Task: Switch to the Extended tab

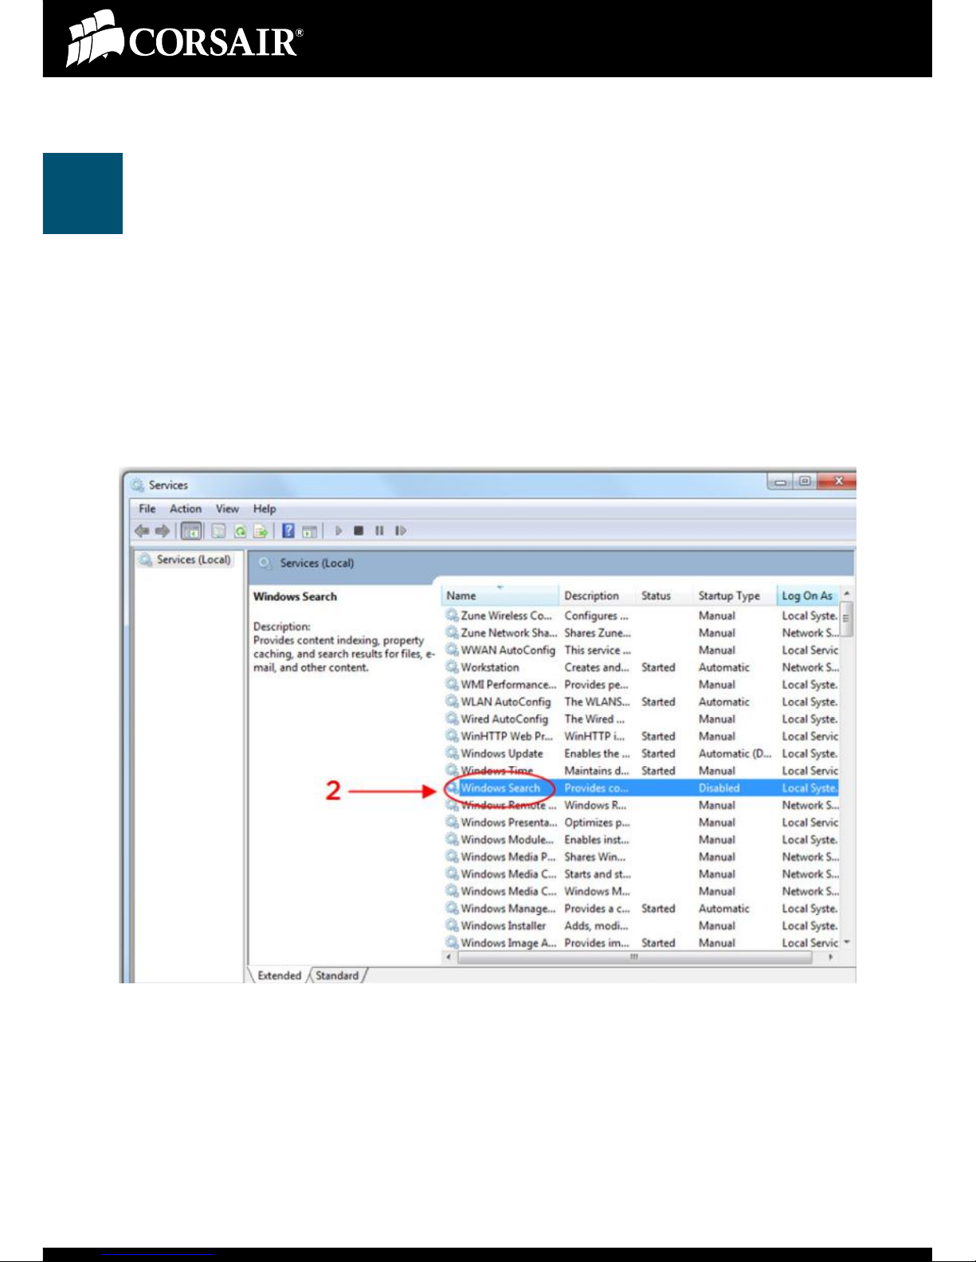Action: tap(279, 975)
